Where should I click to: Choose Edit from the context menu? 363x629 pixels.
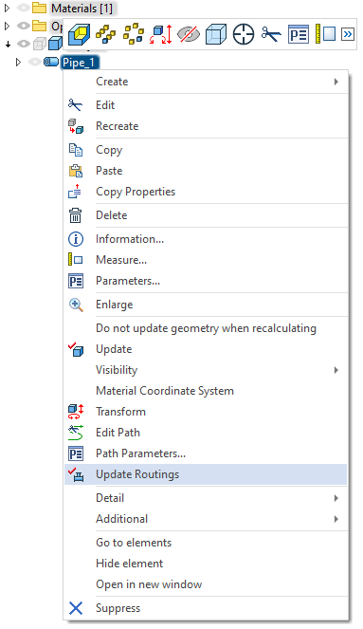pos(206,105)
